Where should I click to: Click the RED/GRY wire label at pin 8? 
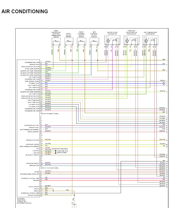(x=48, y=131)
